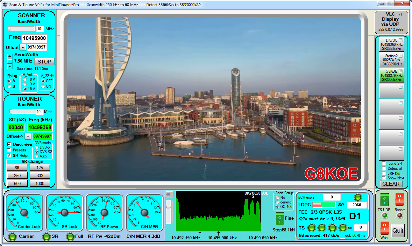Click the Scanner Offset minus sign button
The width and height of the screenshot is (412, 246).
23,47
